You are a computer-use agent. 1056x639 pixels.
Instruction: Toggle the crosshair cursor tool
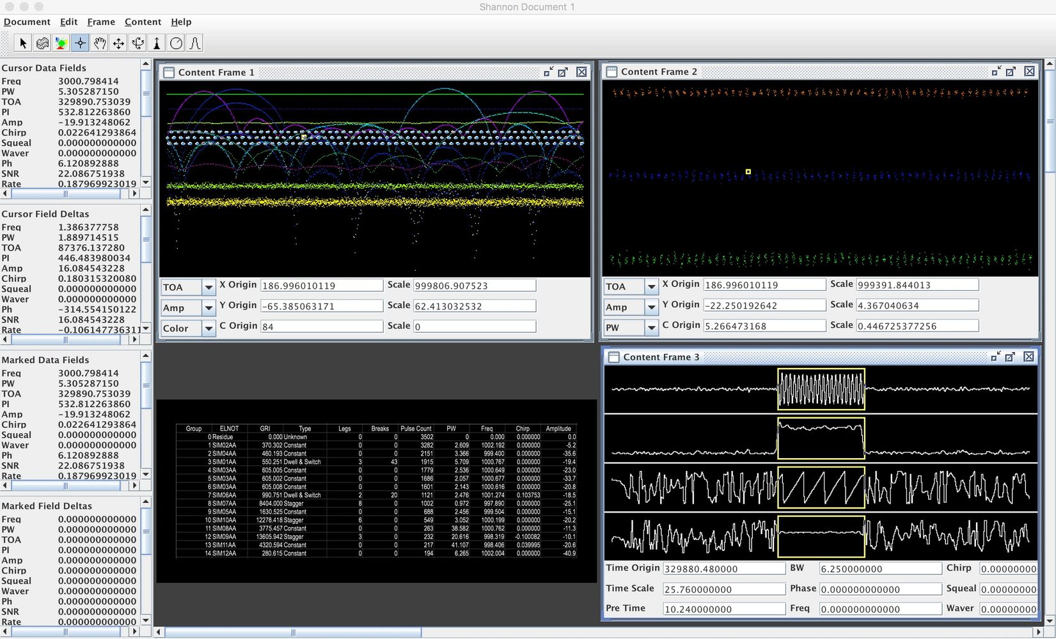point(80,43)
